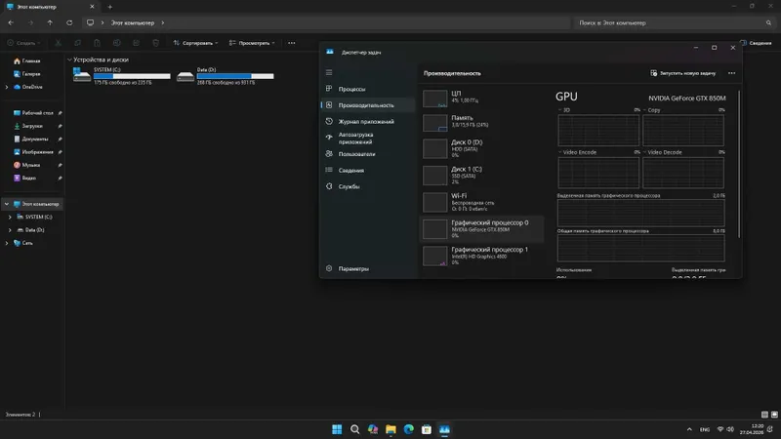This screenshot has height=439, width=781.
Task: Open taskbar Search
Action: pos(354,429)
